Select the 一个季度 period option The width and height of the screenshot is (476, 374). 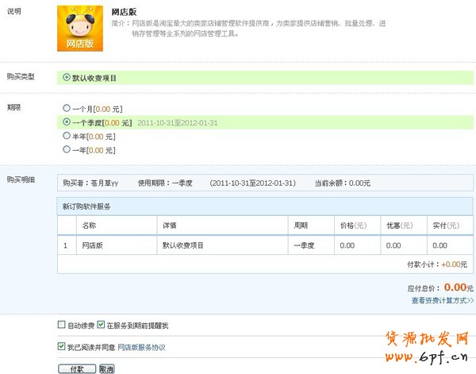pos(66,122)
